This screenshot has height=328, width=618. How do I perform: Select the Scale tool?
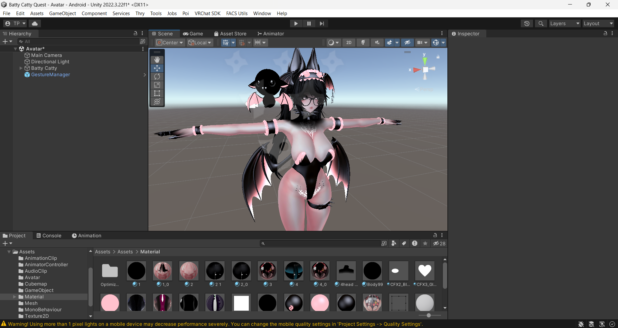pyautogui.click(x=157, y=85)
